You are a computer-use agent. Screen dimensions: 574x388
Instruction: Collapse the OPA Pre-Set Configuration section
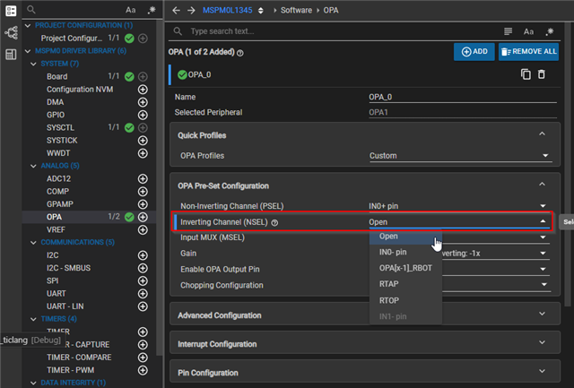tap(542, 185)
